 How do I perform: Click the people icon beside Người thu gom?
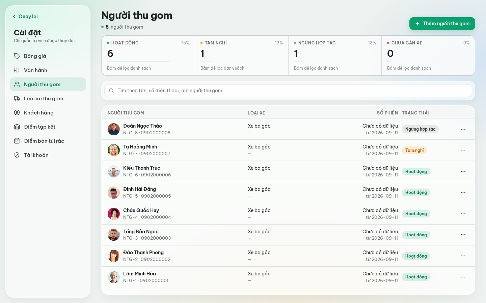click(17, 84)
